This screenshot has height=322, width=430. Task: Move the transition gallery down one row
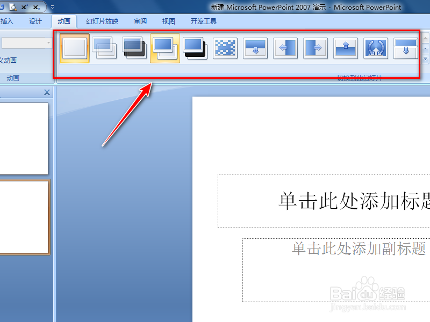(425, 48)
